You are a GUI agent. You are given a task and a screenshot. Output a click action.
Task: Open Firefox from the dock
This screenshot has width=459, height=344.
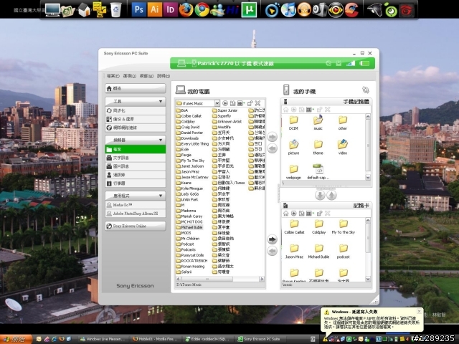tap(186, 10)
